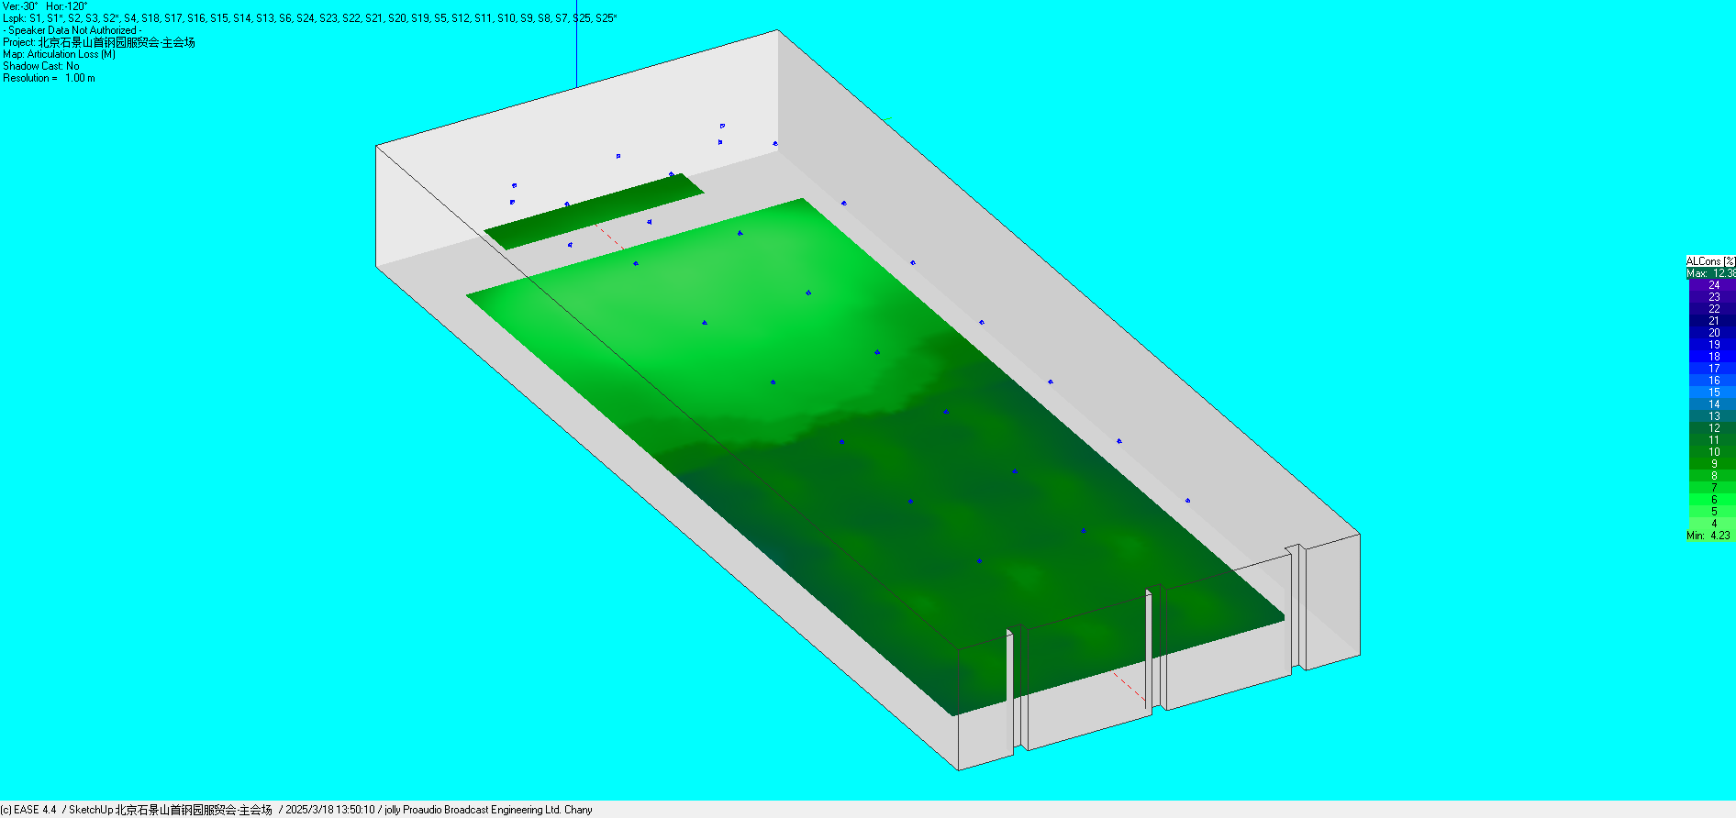Viewport: 1736px width, 818px height.
Task: Click the 'Ver:-30°' vertical angle text
Action: coord(20,6)
